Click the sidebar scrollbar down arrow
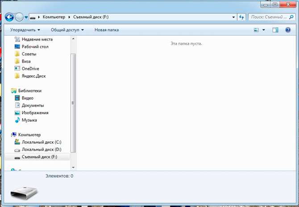This screenshot has width=299, height=207. click(73, 167)
